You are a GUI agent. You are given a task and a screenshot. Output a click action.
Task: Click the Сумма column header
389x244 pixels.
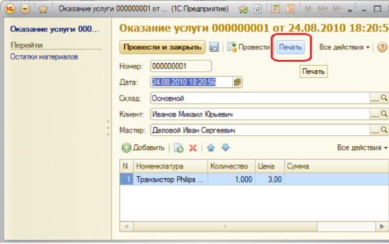point(337,166)
